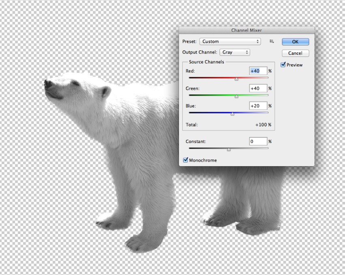Click the Source Channels group label

tap(206, 62)
